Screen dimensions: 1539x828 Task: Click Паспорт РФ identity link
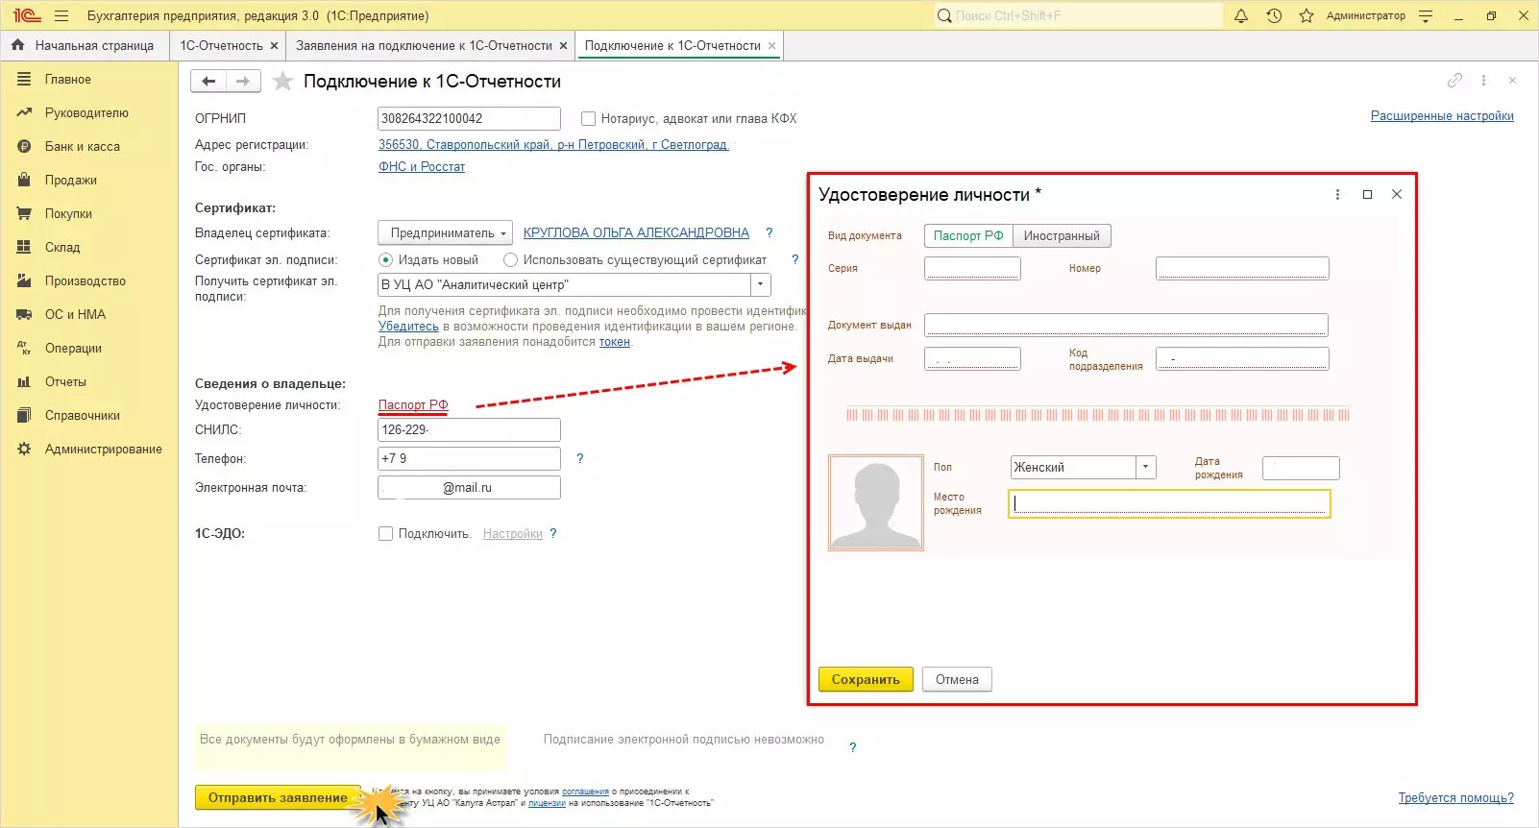413,405
